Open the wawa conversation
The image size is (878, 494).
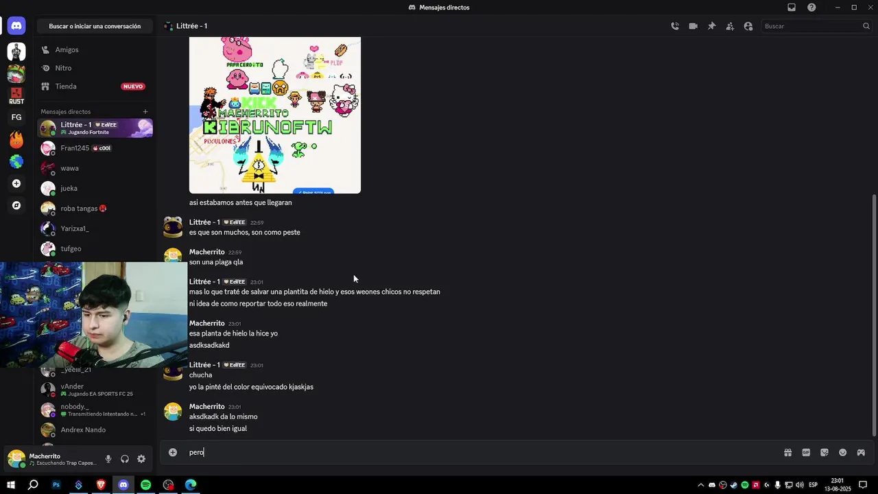95,168
